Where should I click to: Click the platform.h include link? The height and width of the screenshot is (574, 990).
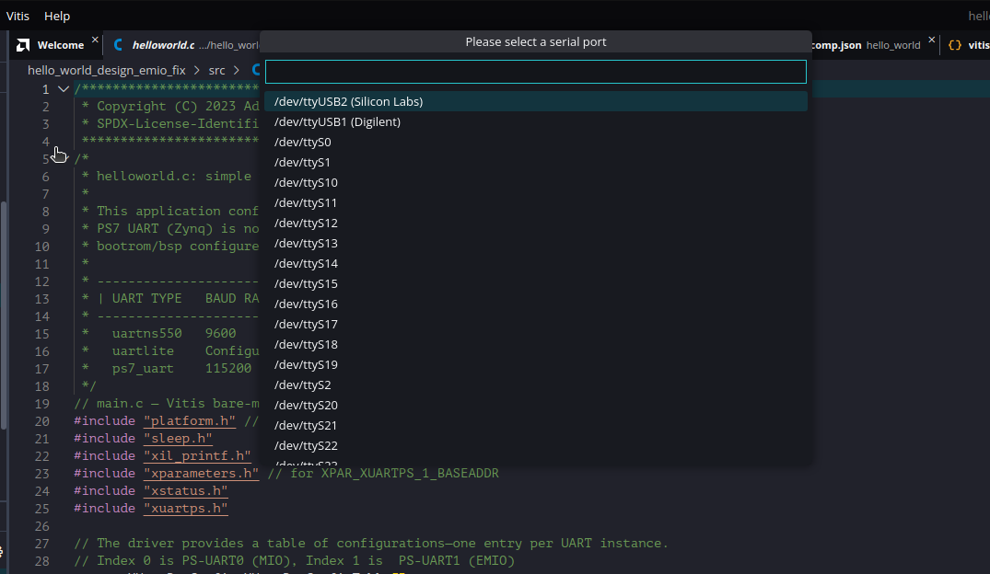pyautogui.click(x=189, y=420)
